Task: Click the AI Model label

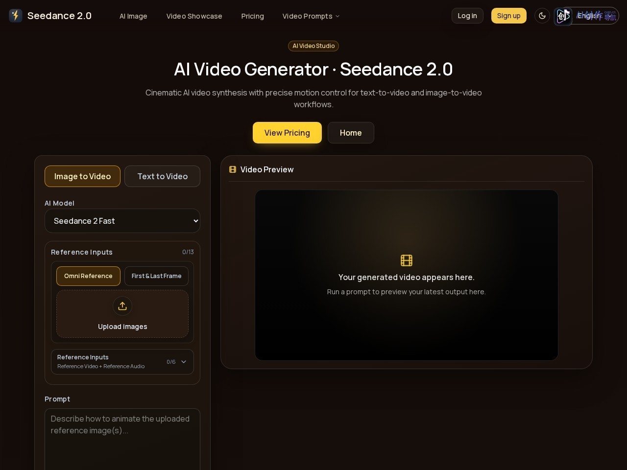Action: (x=59, y=203)
